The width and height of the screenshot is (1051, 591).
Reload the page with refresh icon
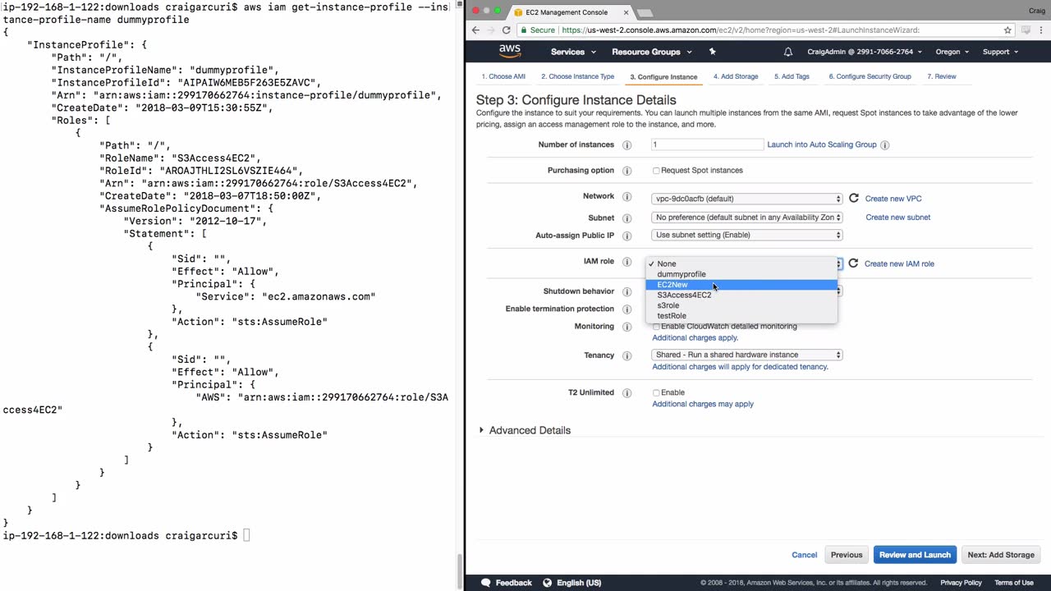[507, 30]
